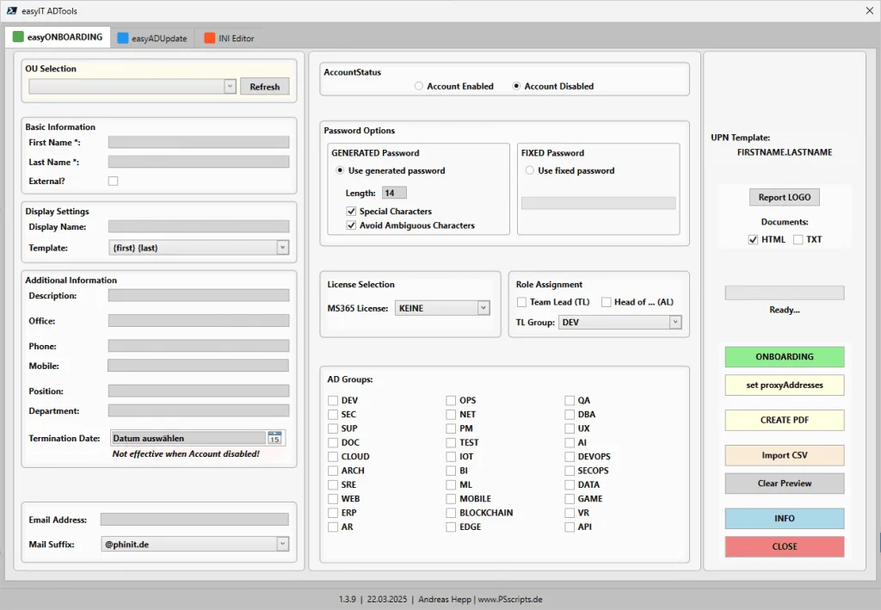Check the DEVOPS AD group
This screenshot has height=610, width=881.
coord(570,457)
